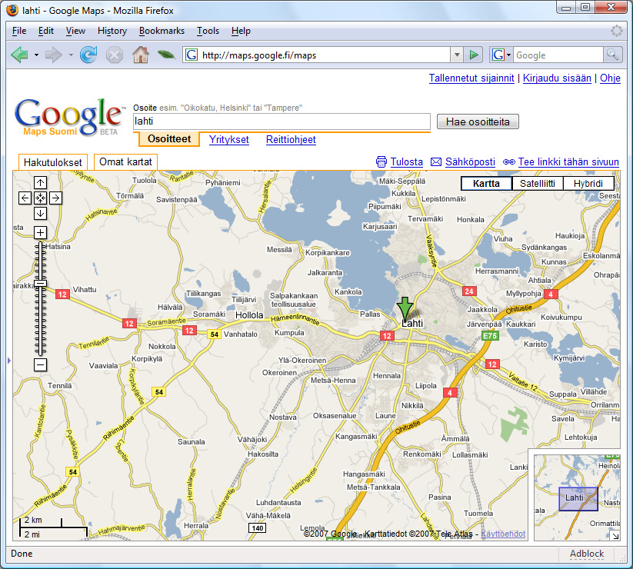Click the printer icon next to Tulosta
This screenshot has width=633, height=569.
(381, 161)
